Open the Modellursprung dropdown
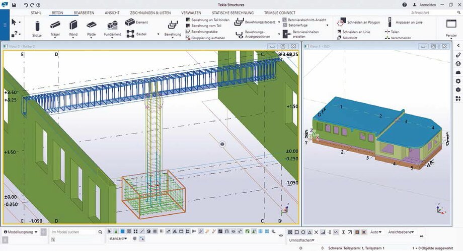 pos(21,232)
